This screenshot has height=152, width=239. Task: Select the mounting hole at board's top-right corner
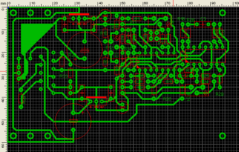tap(222, 13)
